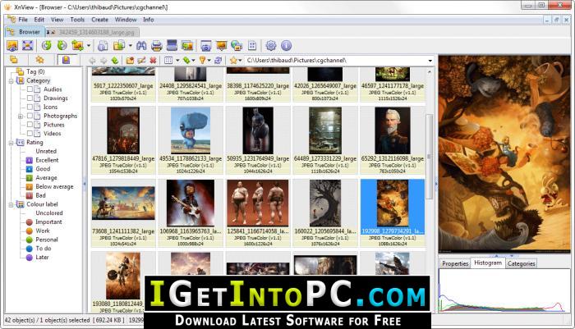575x329 pixels.
Task: Select thumbnail 47816_1279818449_large
Action: 122,135
